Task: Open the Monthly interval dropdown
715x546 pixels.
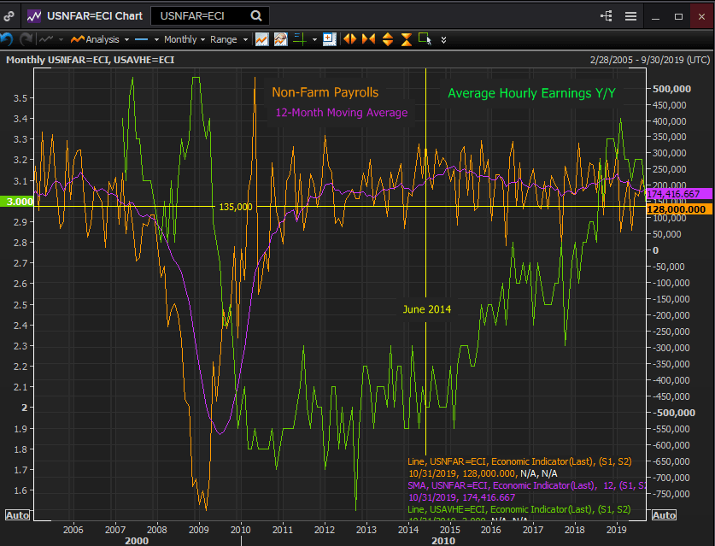Action: pos(183,39)
